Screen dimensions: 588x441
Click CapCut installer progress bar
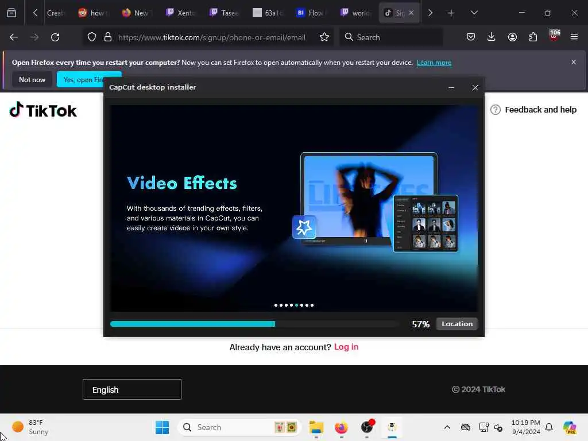255,324
